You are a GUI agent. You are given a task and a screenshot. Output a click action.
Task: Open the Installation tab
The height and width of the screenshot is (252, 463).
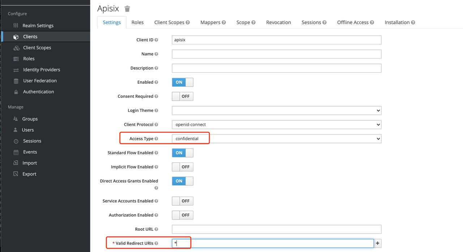[398, 22]
